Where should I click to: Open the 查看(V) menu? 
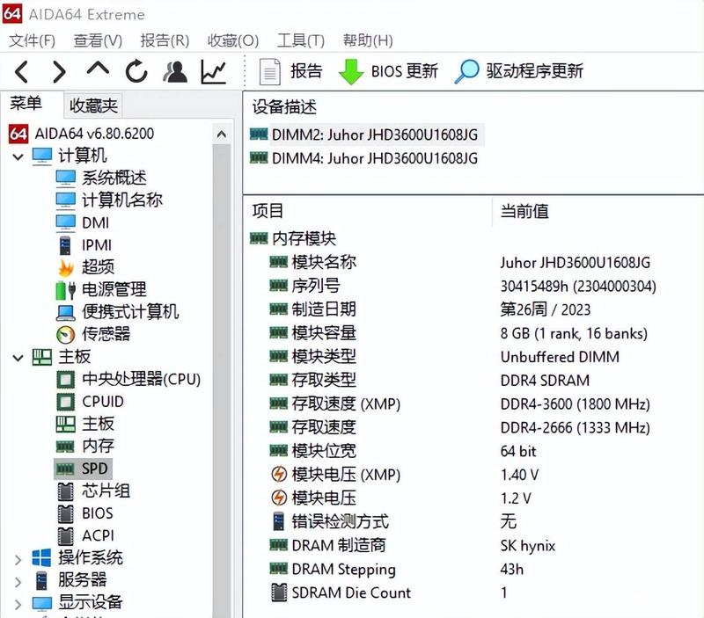(x=98, y=40)
